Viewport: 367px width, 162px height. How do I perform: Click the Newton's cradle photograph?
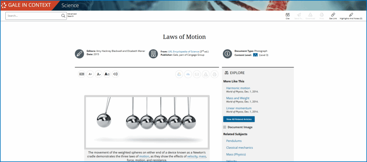[147, 121]
